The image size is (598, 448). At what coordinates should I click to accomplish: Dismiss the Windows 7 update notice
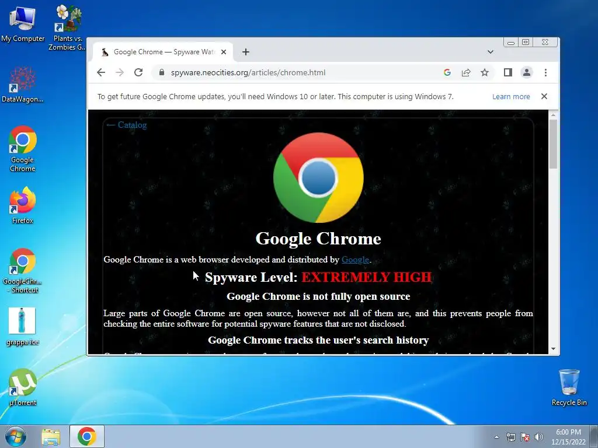coord(544,96)
